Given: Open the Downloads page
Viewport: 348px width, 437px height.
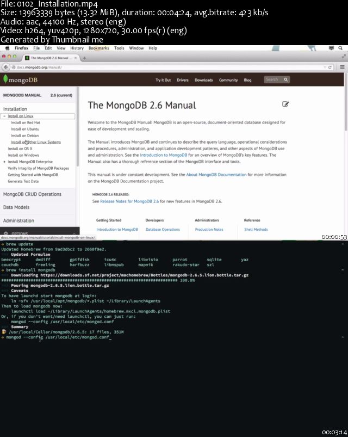Looking at the screenshot, I should click(x=204, y=80).
